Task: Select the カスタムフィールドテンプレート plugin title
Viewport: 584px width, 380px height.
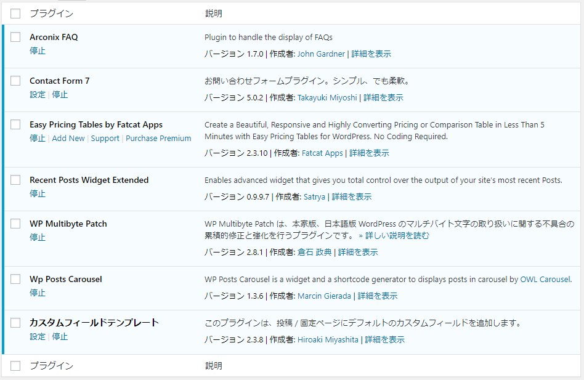Action: click(x=94, y=322)
